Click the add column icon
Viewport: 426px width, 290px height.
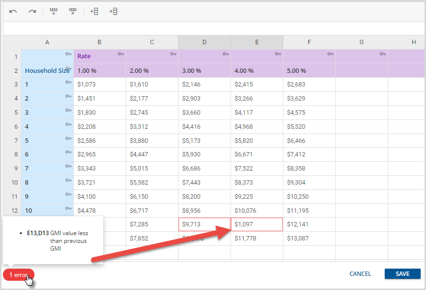pyautogui.click(x=94, y=11)
